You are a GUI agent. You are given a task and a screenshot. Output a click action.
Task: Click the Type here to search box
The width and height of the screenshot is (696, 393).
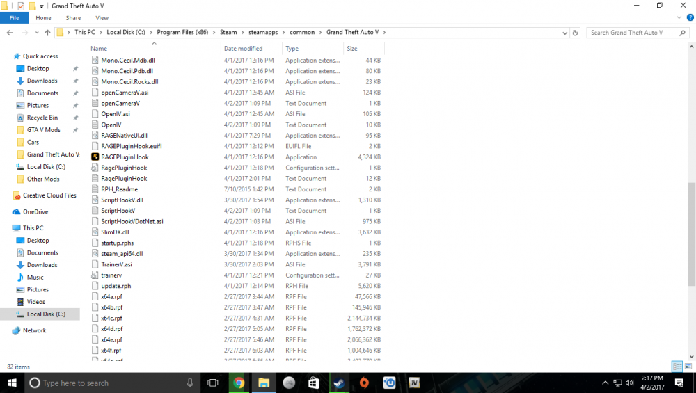[x=111, y=383]
